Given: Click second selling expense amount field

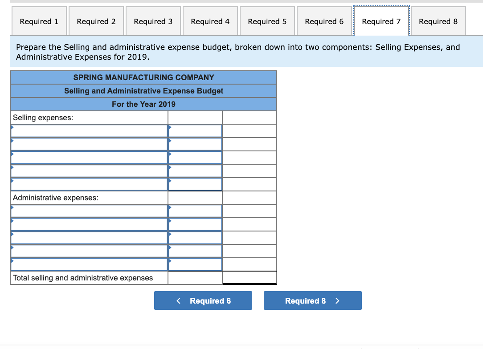Looking at the screenshot, I should coord(195,144).
